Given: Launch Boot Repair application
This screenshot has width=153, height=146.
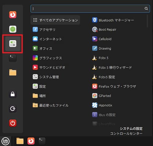Looking at the screenshot, I should (x=104, y=30).
